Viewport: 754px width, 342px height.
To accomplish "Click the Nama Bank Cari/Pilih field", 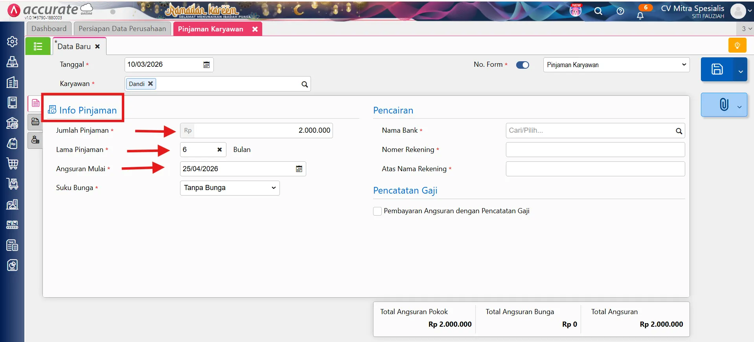I will tap(595, 131).
